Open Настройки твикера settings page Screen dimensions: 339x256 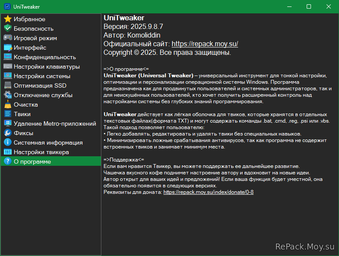coord(41,152)
